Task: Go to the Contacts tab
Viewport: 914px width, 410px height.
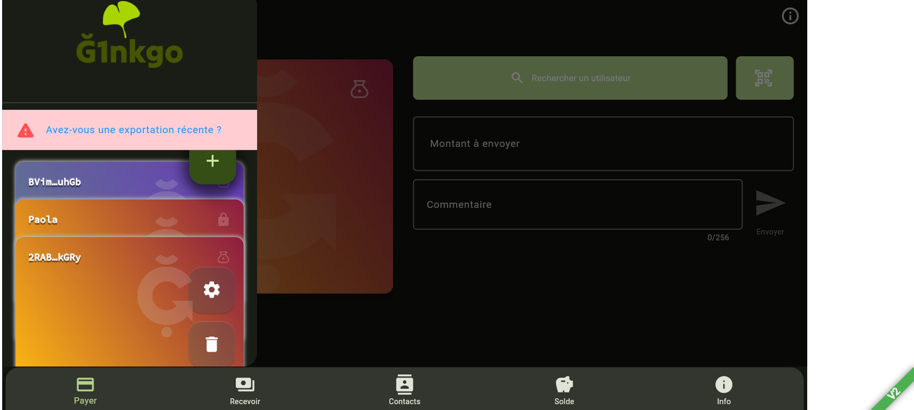Action: [x=404, y=390]
